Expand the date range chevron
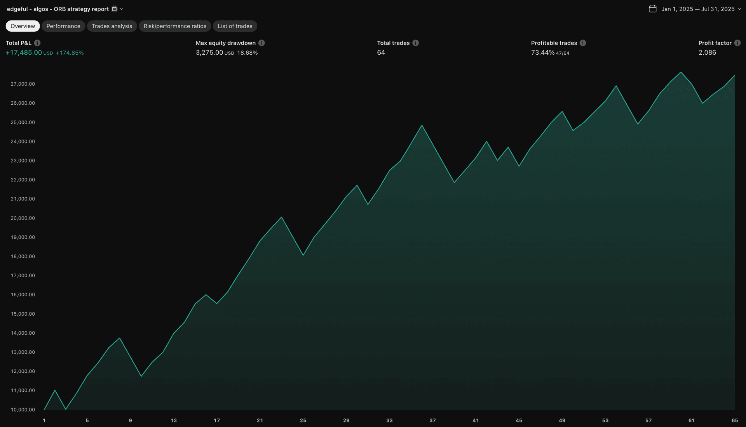The image size is (746, 427). 739,9
